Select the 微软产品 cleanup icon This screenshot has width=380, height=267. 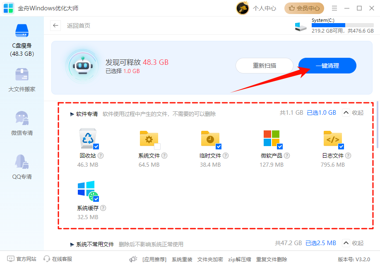point(271,138)
